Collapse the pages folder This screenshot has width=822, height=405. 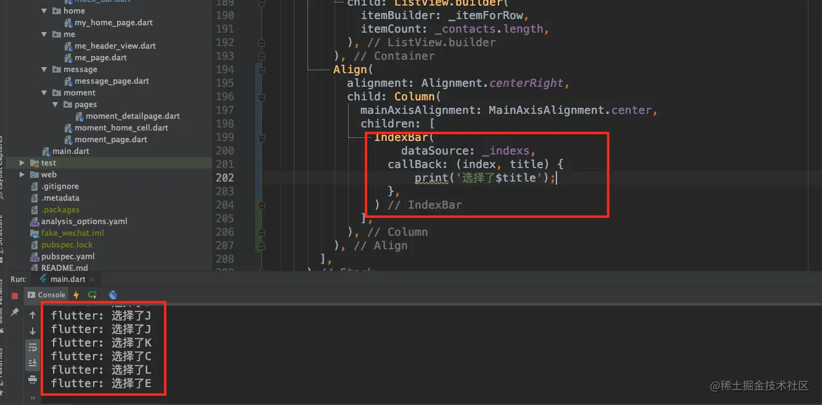(55, 105)
